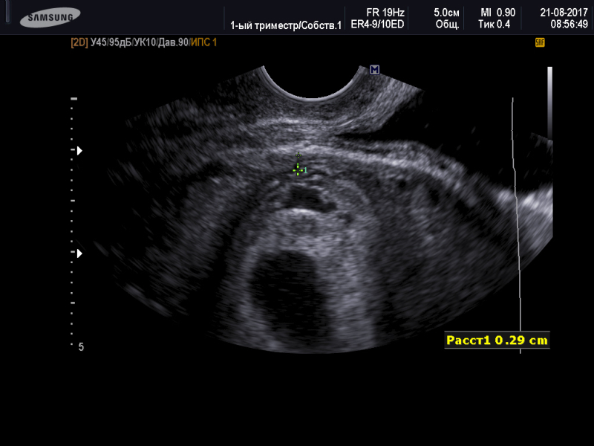594x446 pixels.
Task: Click the 1-ый триместр/Собств.1 preset label
Action: point(286,25)
